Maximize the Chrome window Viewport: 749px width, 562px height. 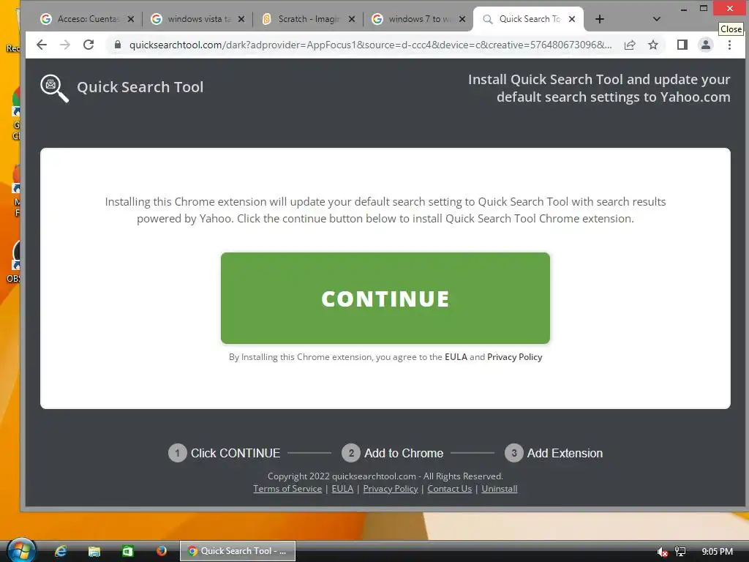pos(703,8)
